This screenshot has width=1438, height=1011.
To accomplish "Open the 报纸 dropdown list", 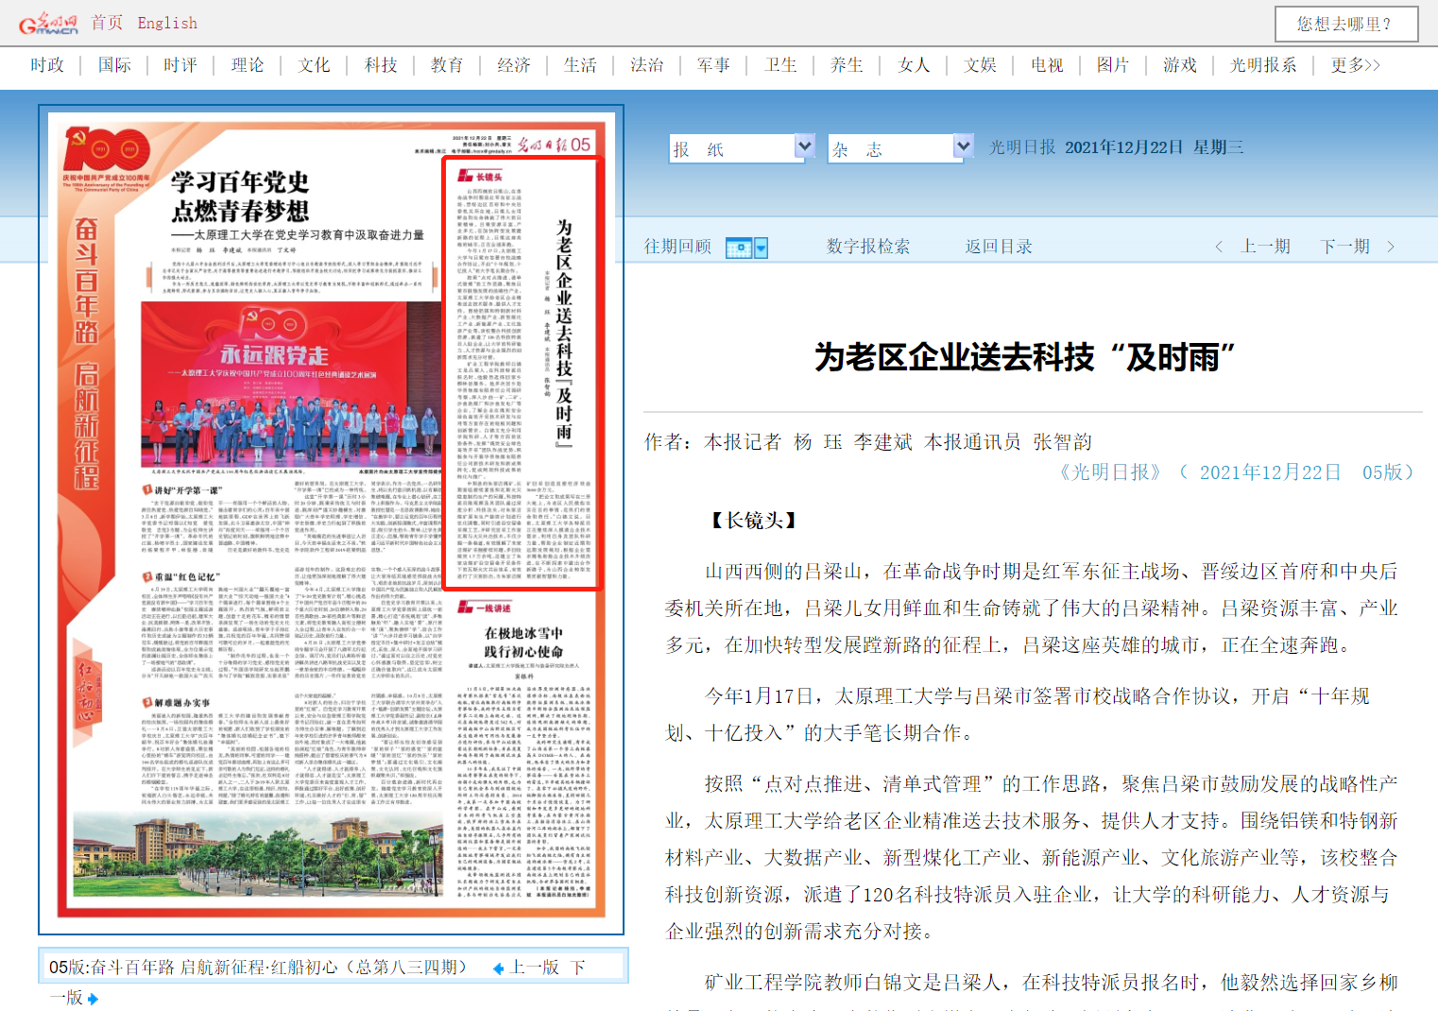I will (804, 147).
